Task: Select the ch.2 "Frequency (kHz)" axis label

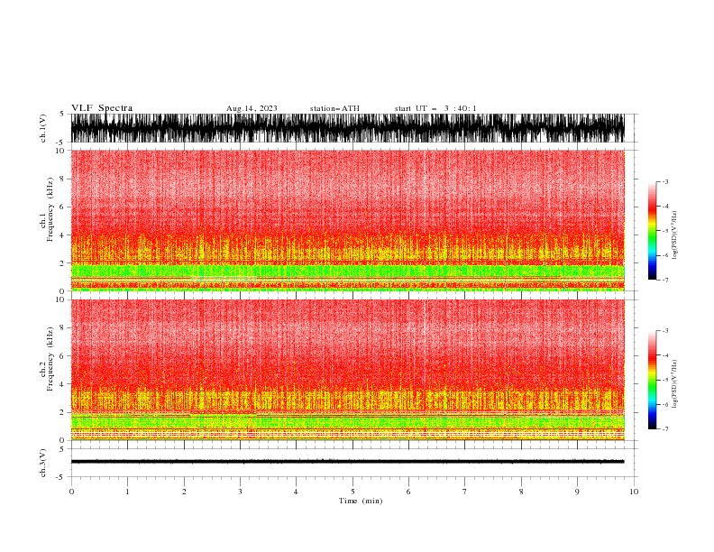Action: pos(50,359)
